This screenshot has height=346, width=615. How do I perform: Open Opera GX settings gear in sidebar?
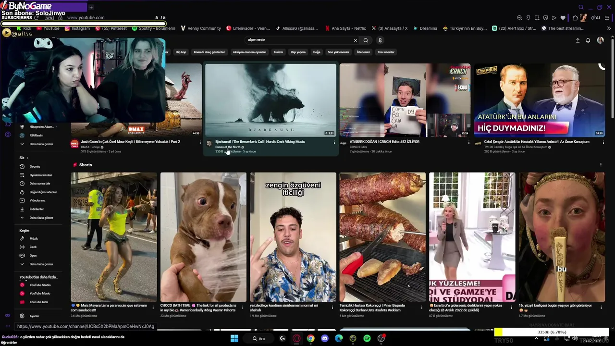[8, 135]
